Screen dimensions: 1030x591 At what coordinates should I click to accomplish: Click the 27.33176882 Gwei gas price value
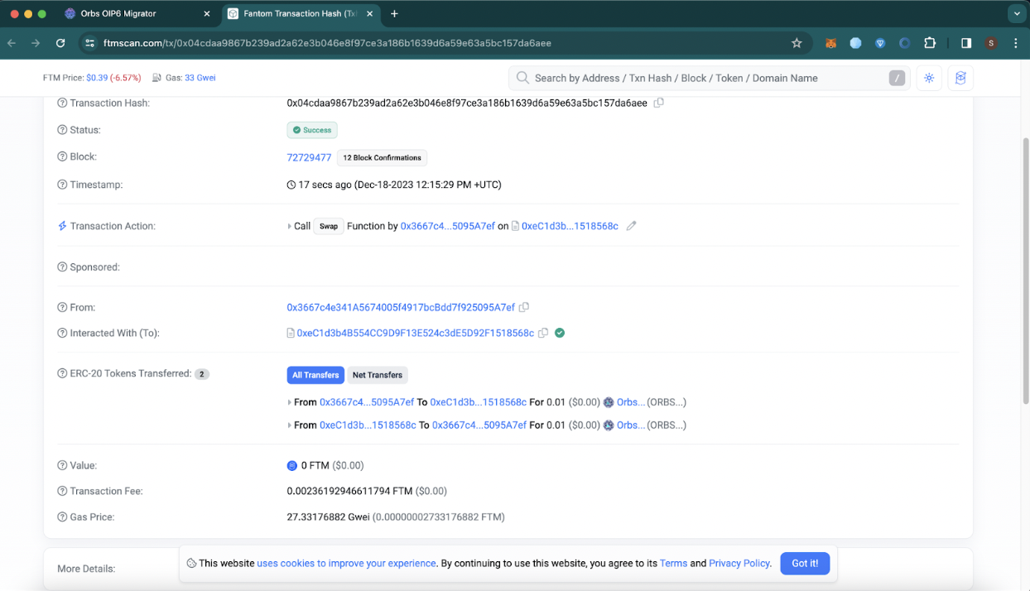click(x=328, y=517)
